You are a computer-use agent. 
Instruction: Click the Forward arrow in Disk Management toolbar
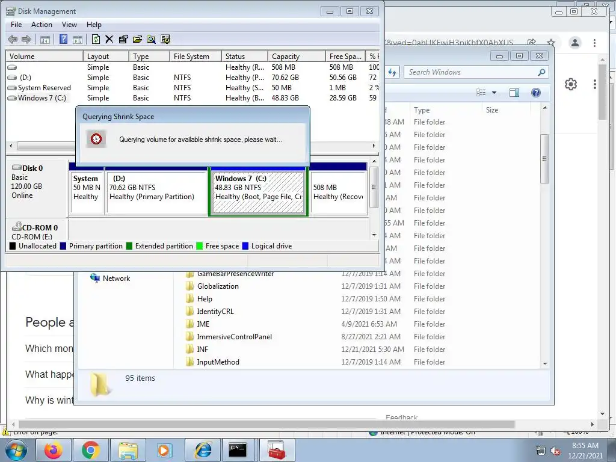[26, 39]
